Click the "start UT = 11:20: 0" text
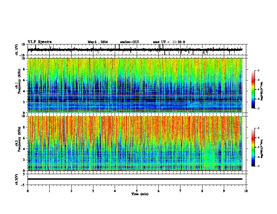The width and height of the screenshot is (277, 214). point(169,42)
